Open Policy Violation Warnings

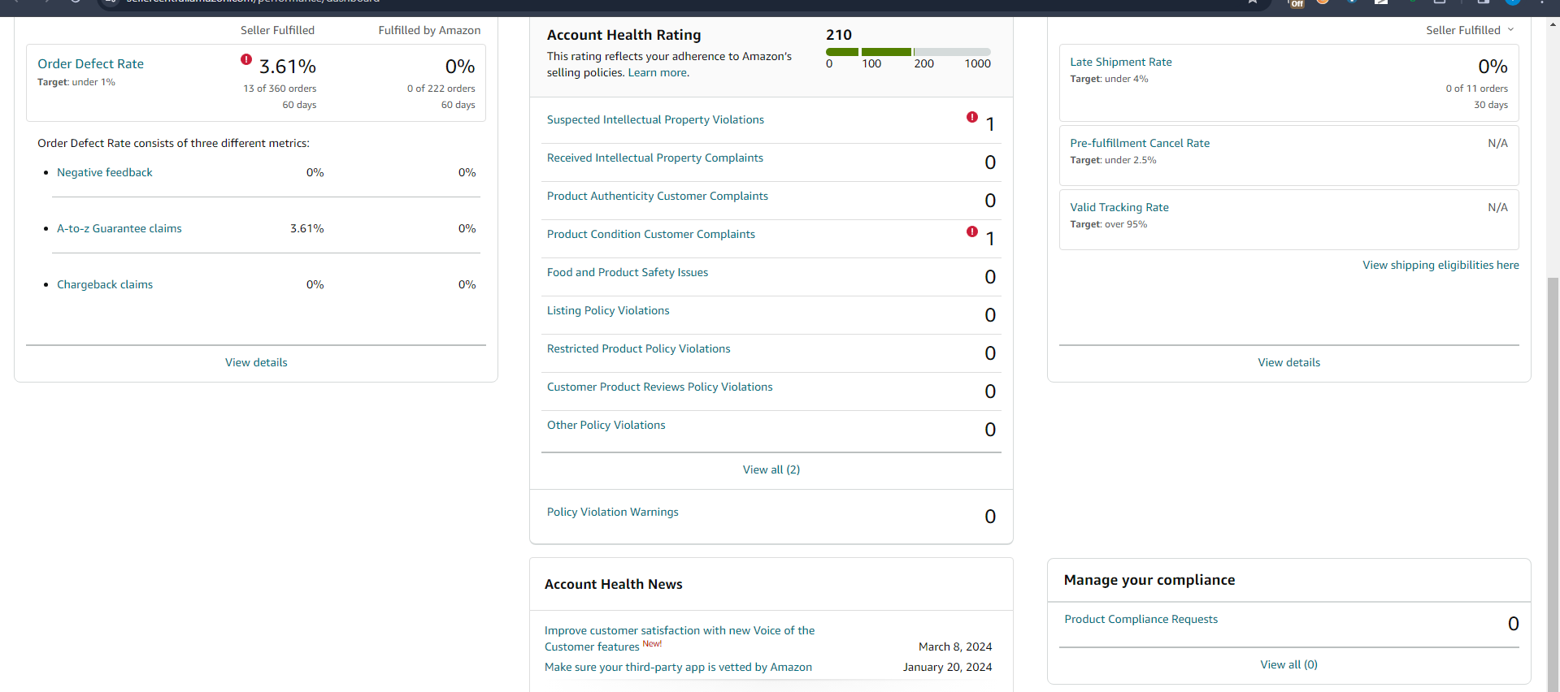[x=613, y=512]
